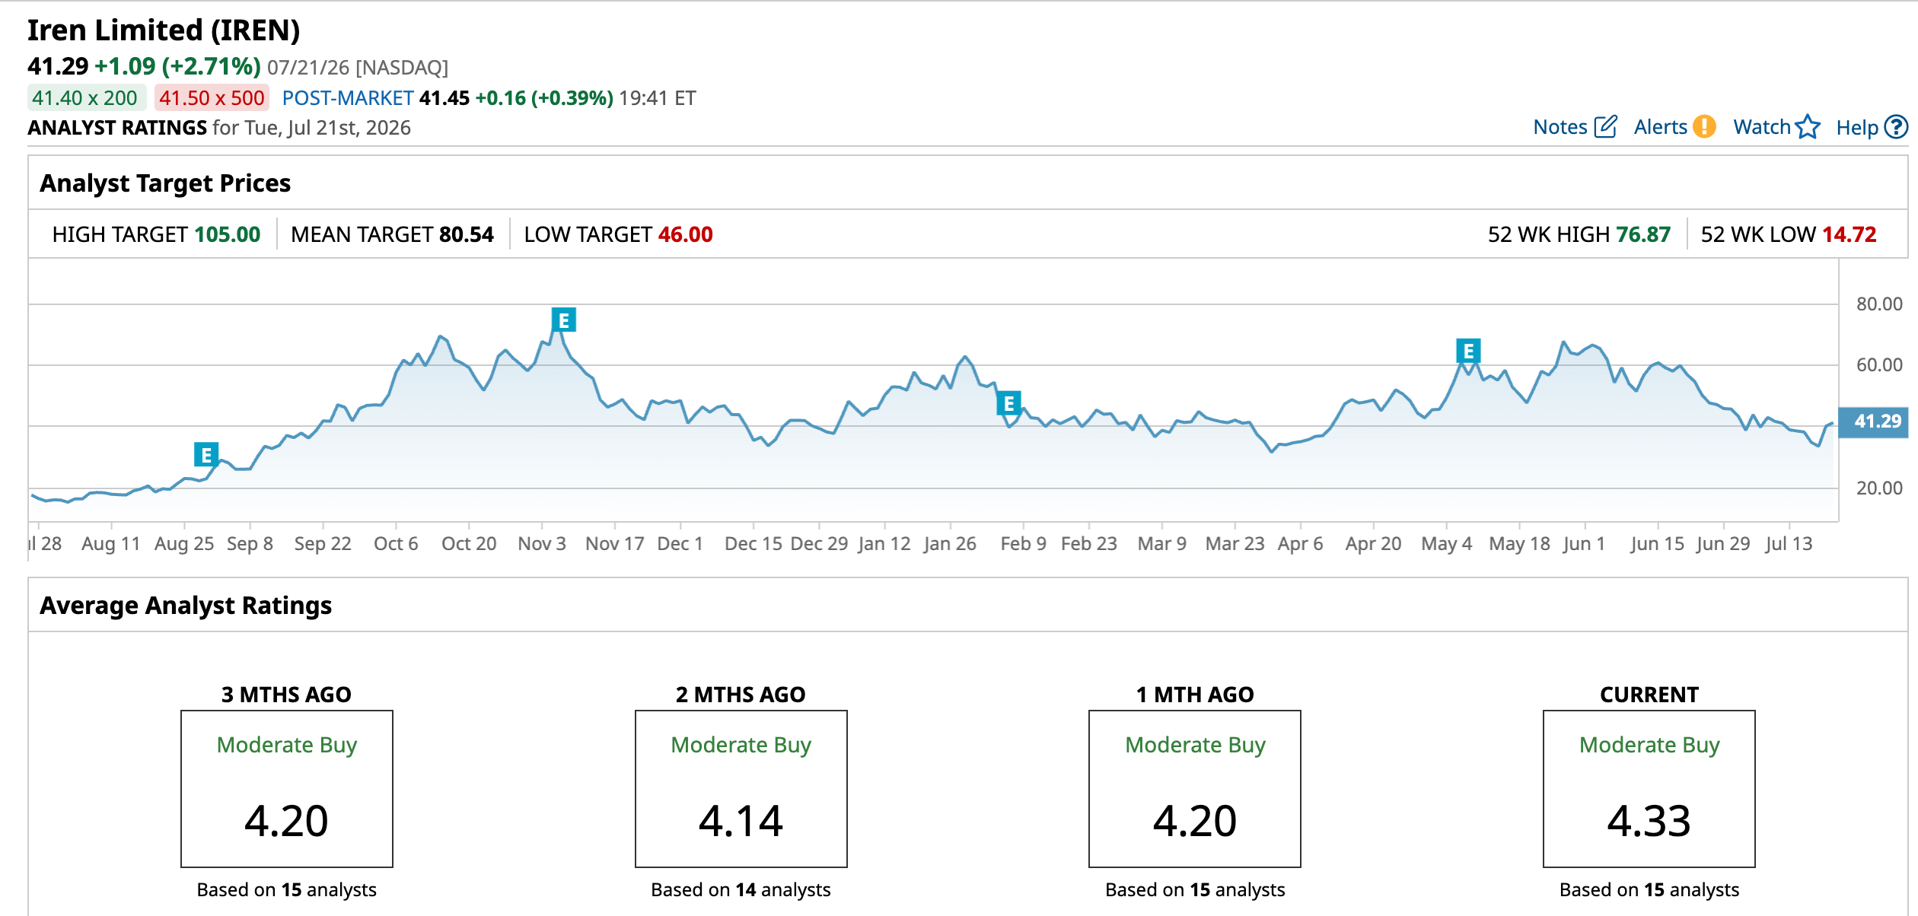This screenshot has height=916, width=1918.
Task: Open the Help question mark icon
Action: (1896, 126)
